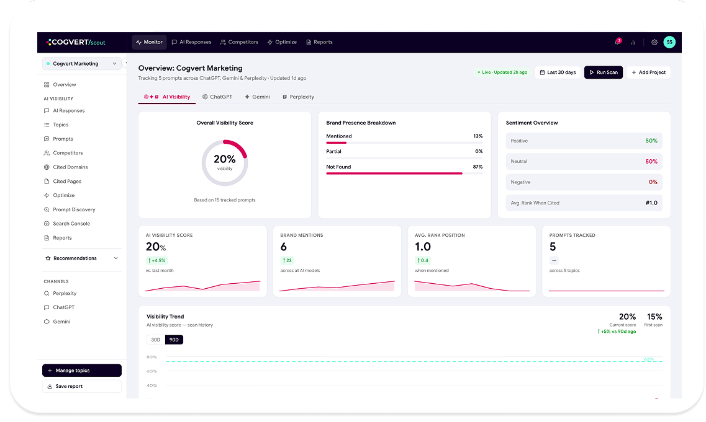Click the Positive 50% sentiment row
This screenshot has height=422, width=706.
tap(584, 141)
